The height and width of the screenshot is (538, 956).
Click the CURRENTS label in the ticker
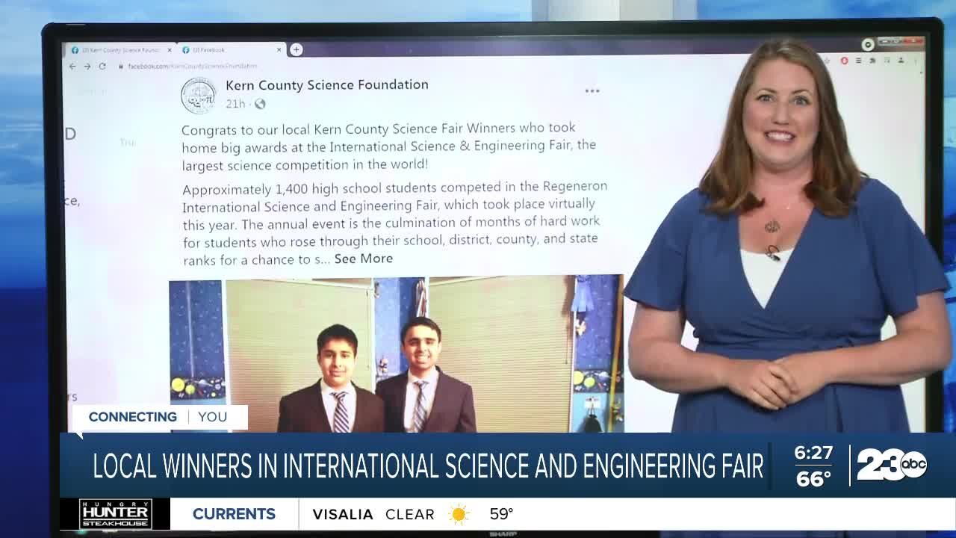click(x=234, y=514)
